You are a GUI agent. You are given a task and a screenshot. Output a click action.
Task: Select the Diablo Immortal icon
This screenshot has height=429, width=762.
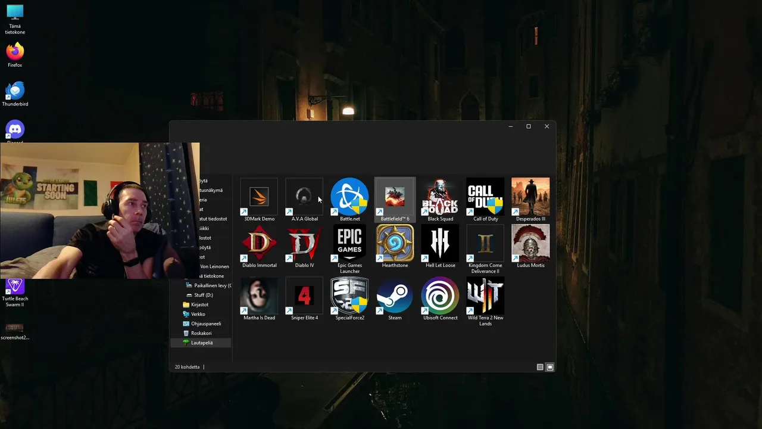click(259, 247)
